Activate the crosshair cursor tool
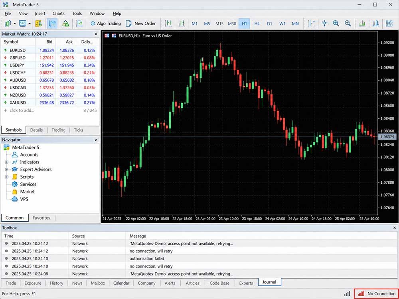 (x=324, y=24)
